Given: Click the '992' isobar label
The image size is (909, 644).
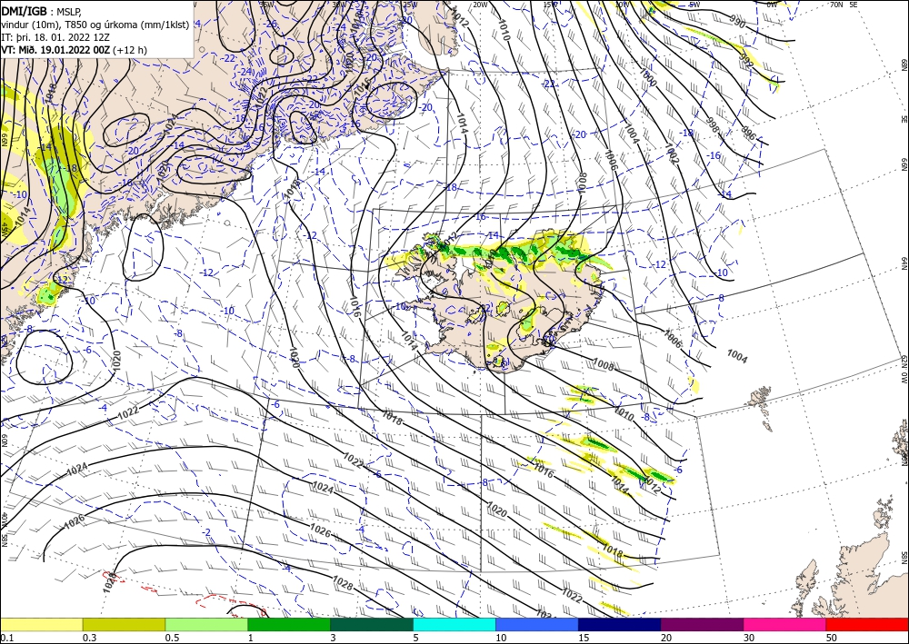Looking at the screenshot, I should click(x=746, y=60).
